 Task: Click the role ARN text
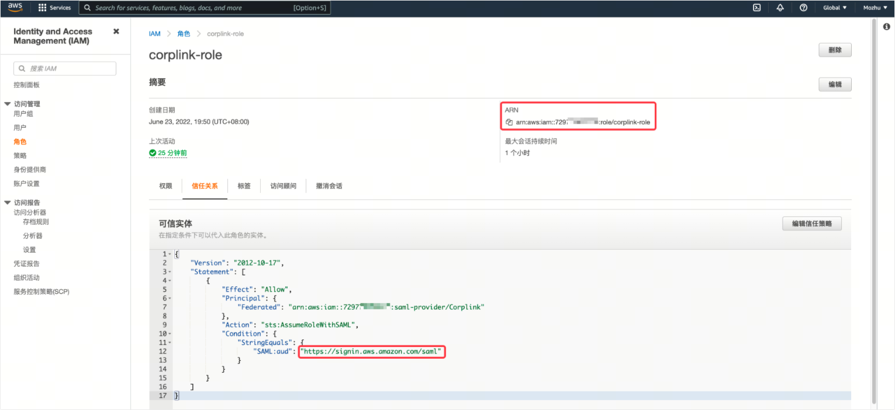tap(583, 122)
